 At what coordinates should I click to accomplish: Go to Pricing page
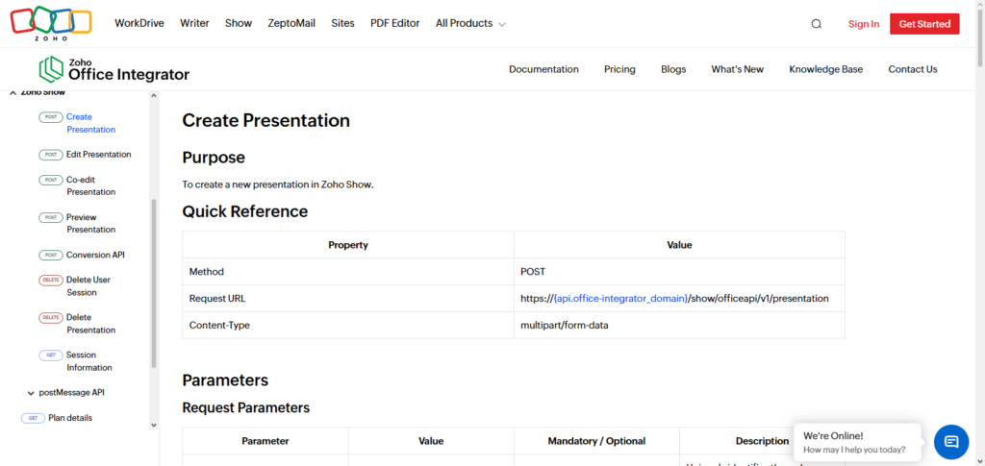click(620, 69)
